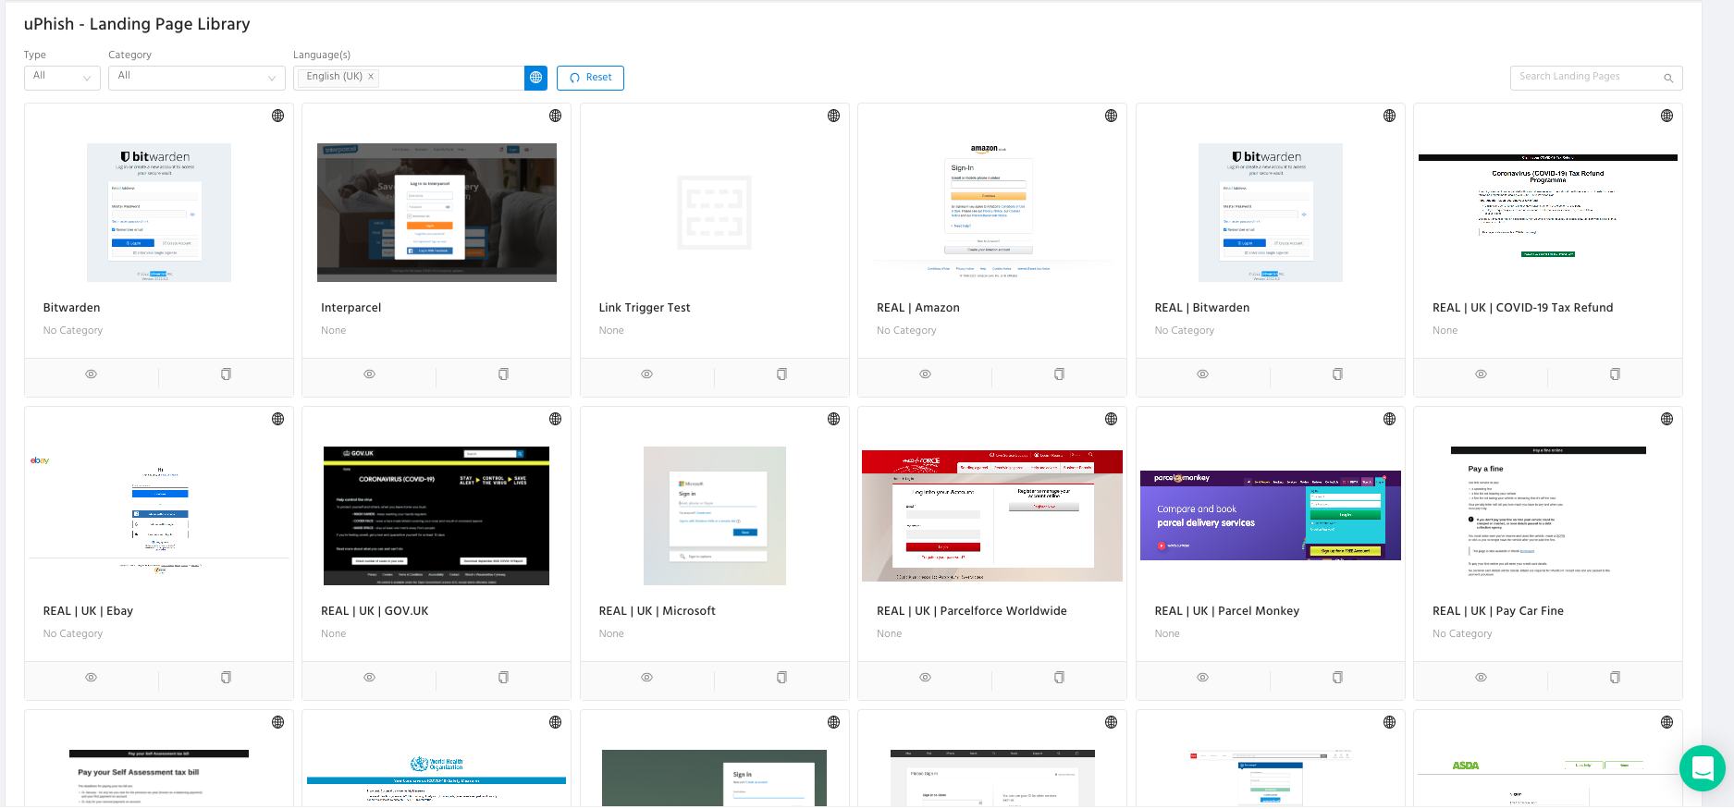This screenshot has width=1734, height=809.
Task: Click globe icon on Parcelforce Worldwide card
Action: (1111, 419)
